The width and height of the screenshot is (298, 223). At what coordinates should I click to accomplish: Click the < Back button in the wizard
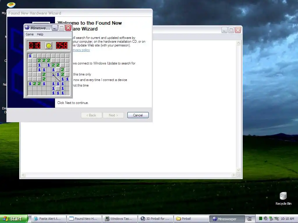[91, 115]
